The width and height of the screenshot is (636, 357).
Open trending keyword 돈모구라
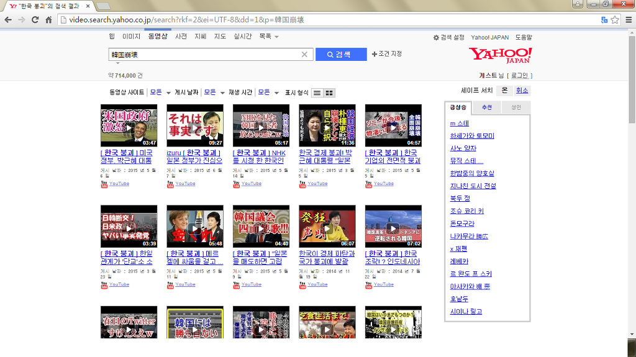pos(462,224)
